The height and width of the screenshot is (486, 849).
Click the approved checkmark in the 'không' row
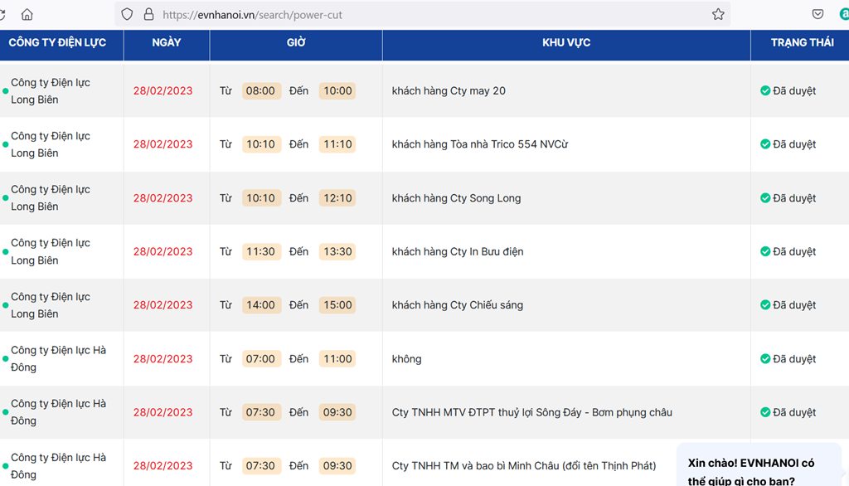point(765,358)
